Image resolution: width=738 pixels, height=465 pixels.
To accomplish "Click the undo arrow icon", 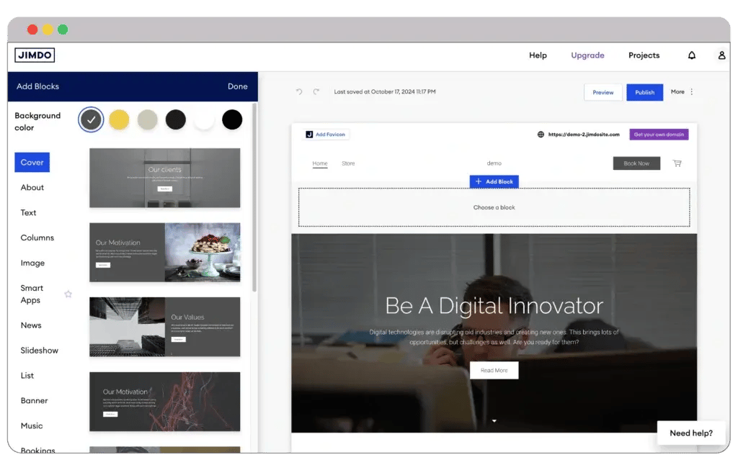I will click(x=299, y=92).
